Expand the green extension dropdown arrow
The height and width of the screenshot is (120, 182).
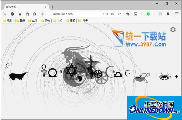pyautogui.click(x=153, y=14)
